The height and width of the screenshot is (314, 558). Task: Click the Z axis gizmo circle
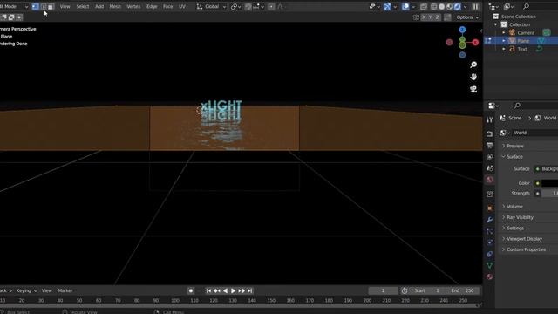(x=462, y=30)
